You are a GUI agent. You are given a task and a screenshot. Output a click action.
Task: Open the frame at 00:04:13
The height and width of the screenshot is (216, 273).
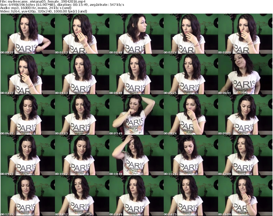pos(82,74)
